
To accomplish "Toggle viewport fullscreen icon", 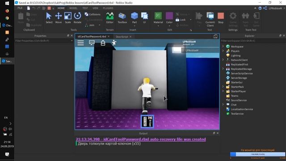I will point(215,36).
